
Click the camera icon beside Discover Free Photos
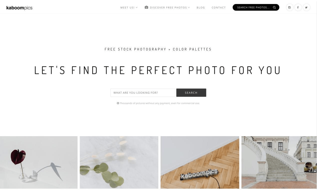point(146,8)
